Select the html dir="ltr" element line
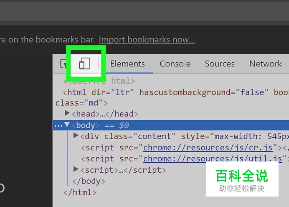 tap(171, 92)
